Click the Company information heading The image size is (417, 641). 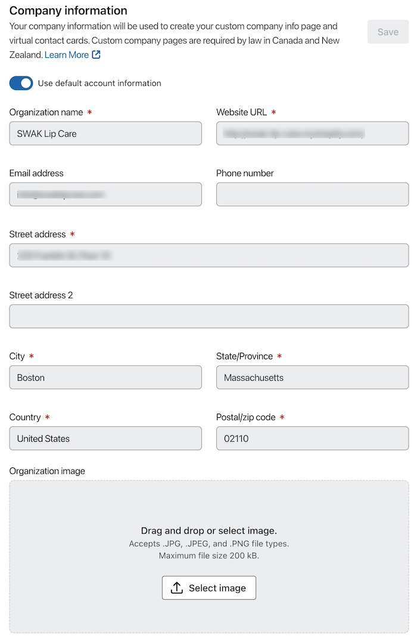point(68,10)
